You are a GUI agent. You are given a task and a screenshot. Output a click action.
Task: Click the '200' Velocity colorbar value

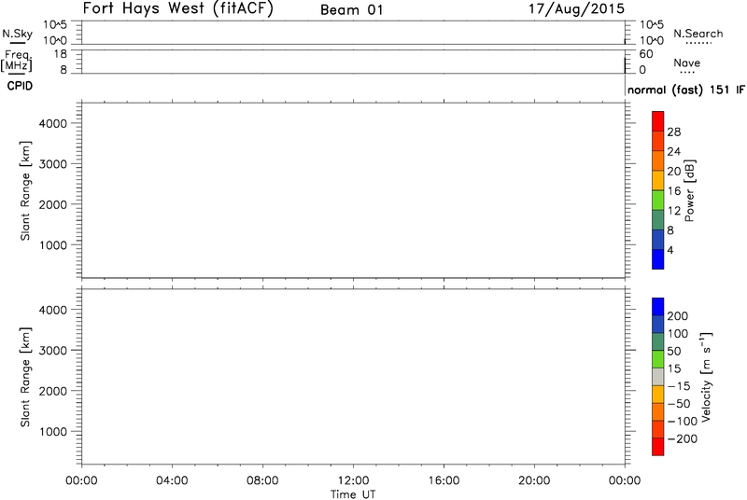coord(678,316)
